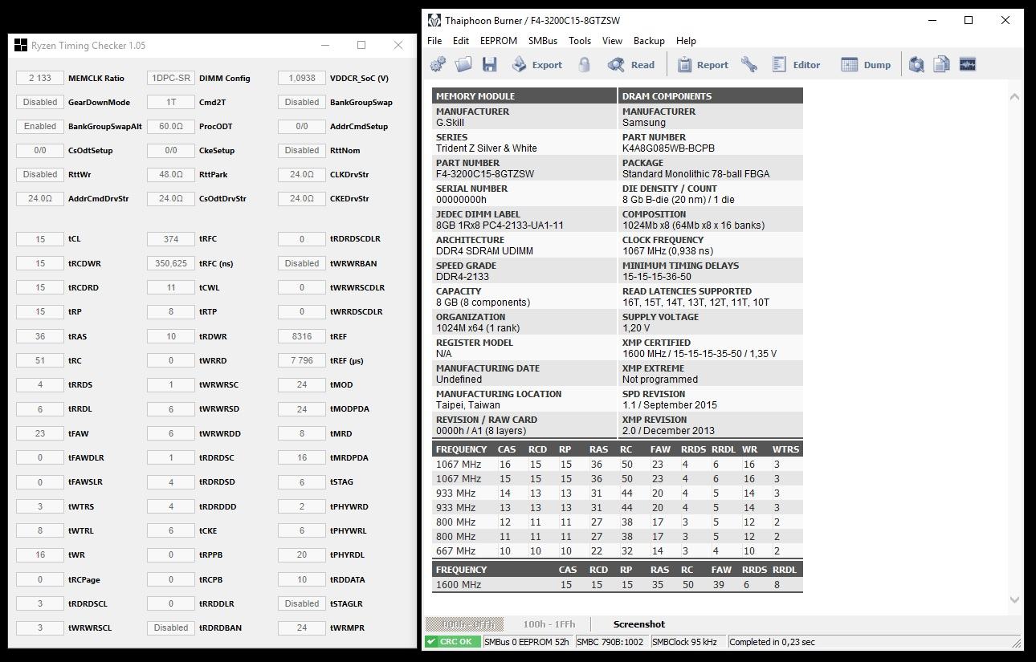Open the SMBus menu
Image resolution: width=1036 pixels, height=662 pixels.
[x=543, y=41]
